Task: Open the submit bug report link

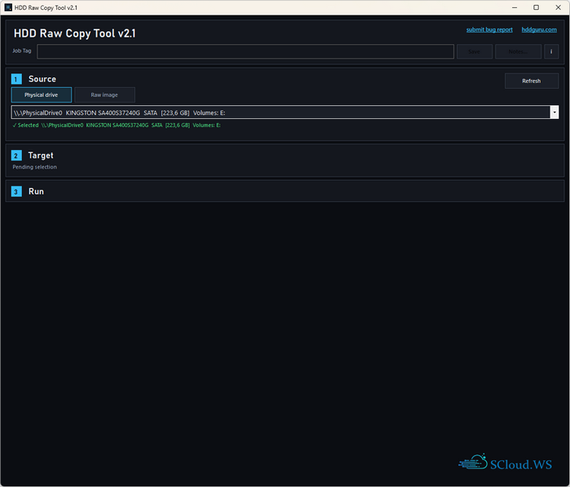Action: (489, 29)
